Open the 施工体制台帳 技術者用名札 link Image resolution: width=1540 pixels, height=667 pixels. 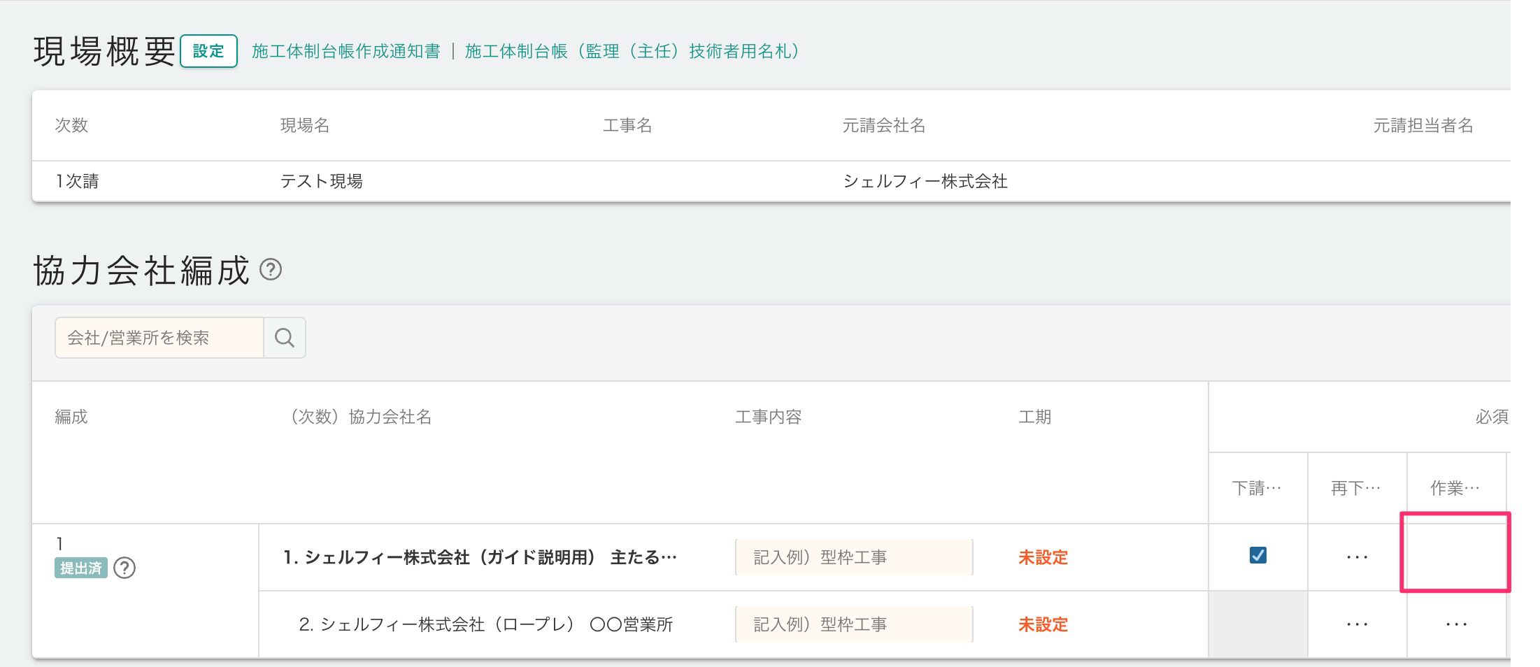click(633, 52)
